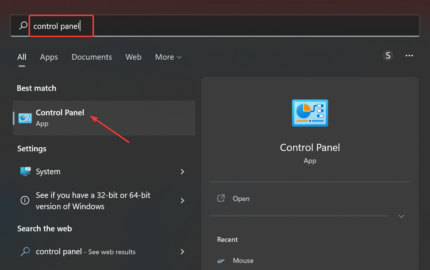
Task: Expand the actions list chevron below Open
Action: (401, 216)
